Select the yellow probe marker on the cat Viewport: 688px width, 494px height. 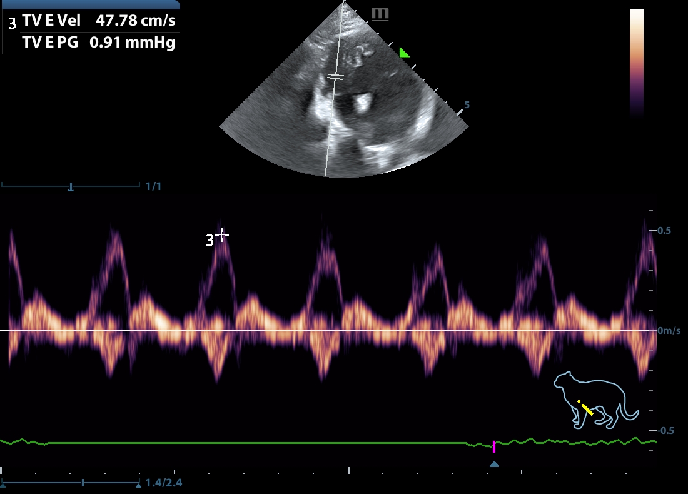(585, 408)
